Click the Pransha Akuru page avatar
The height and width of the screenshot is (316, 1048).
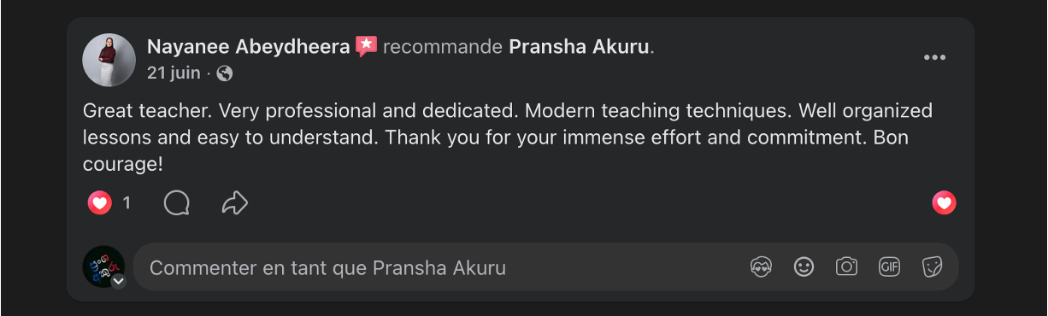(103, 266)
